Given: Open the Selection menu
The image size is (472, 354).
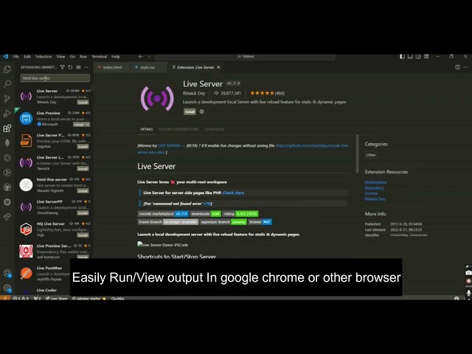Looking at the screenshot, I should pos(44,56).
